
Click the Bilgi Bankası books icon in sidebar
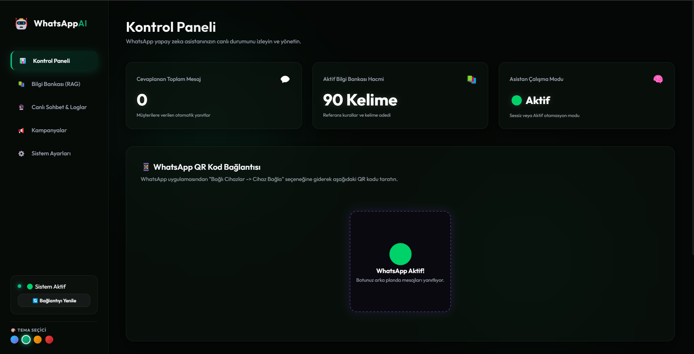click(x=21, y=84)
